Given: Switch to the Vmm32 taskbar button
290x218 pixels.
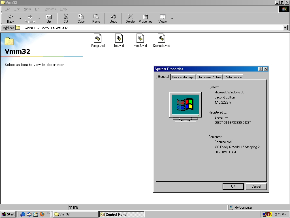Looking at the screenshot, I should click(x=76, y=214).
